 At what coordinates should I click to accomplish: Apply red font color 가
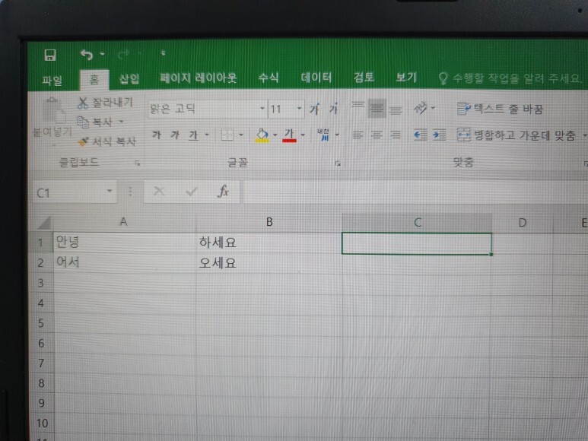point(289,135)
